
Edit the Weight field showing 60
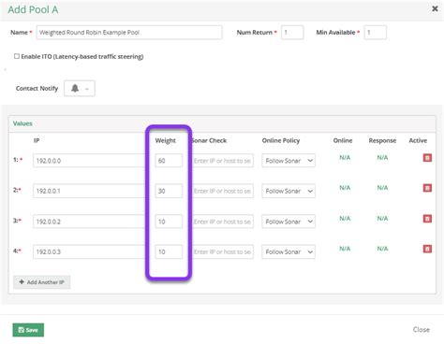tap(169, 161)
